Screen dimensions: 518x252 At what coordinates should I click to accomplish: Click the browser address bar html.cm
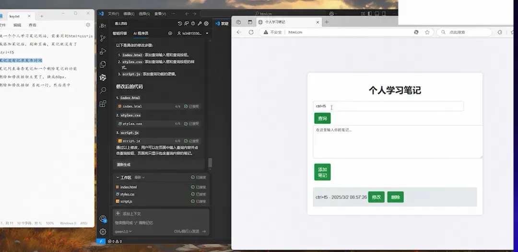pyautogui.click(x=345, y=33)
